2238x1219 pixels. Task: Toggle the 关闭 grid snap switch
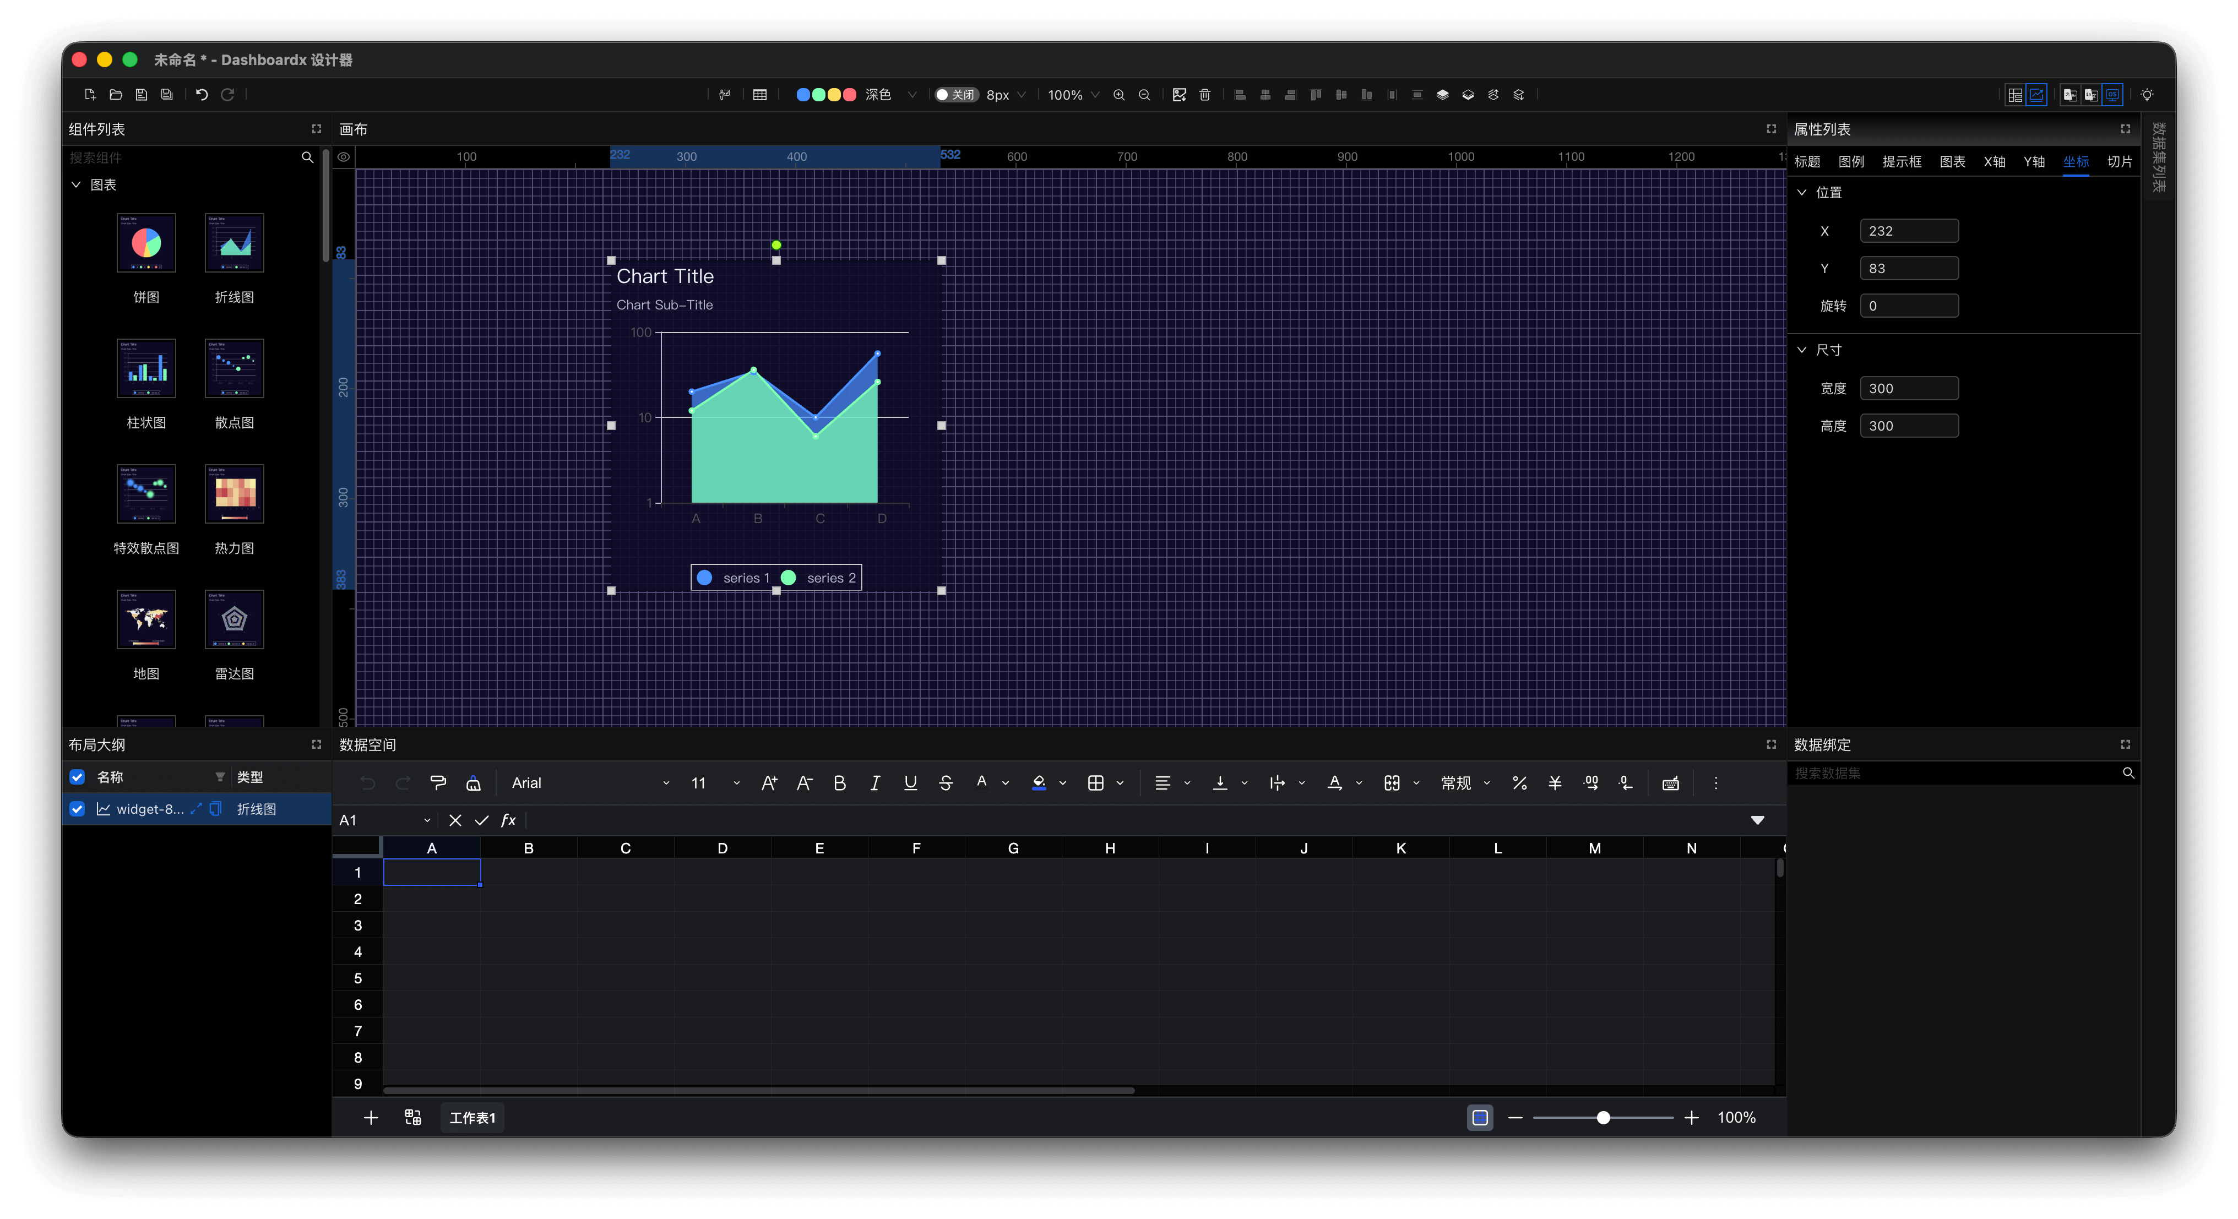955,95
